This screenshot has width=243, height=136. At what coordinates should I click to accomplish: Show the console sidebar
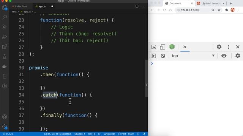click(153, 56)
